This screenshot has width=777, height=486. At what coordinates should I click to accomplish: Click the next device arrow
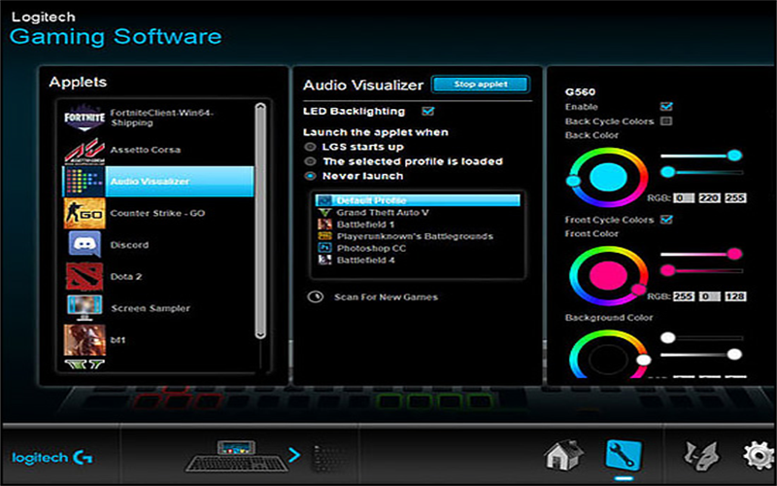coord(294,455)
